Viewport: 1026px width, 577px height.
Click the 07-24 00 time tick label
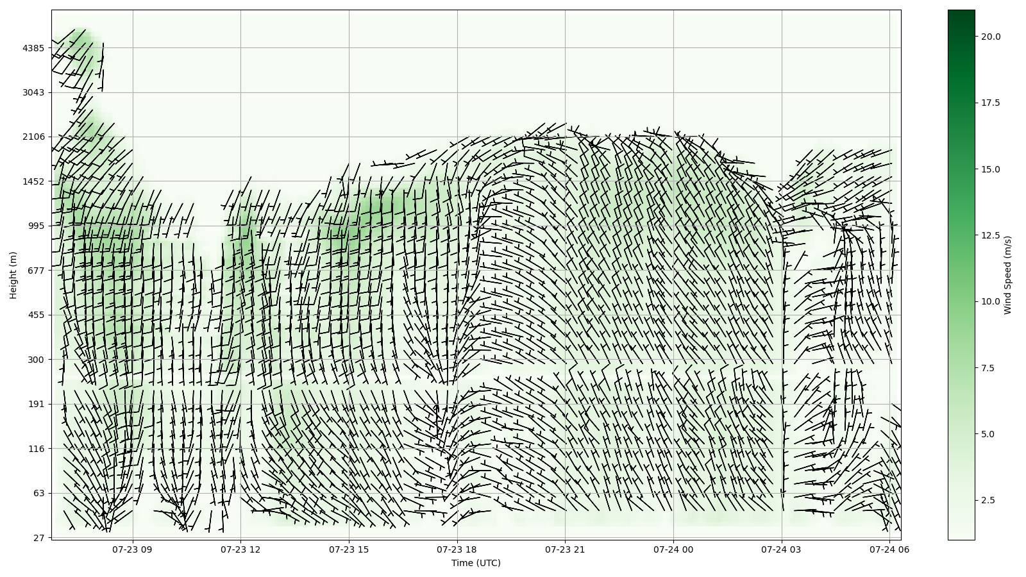point(673,549)
